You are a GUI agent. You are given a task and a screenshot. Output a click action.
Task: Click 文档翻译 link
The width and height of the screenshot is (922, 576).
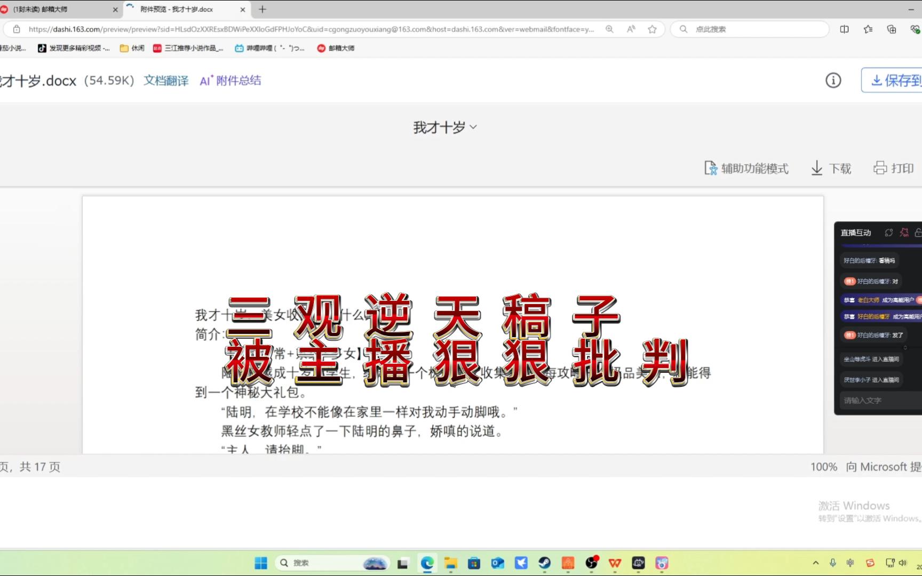click(x=166, y=81)
